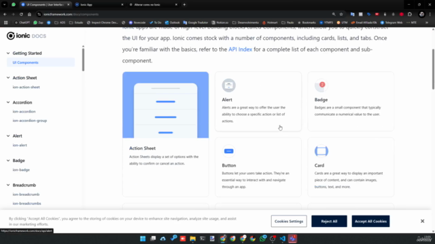Click Accept All Cookies
The width and height of the screenshot is (435, 244).
pyautogui.click(x=370, y=222)
